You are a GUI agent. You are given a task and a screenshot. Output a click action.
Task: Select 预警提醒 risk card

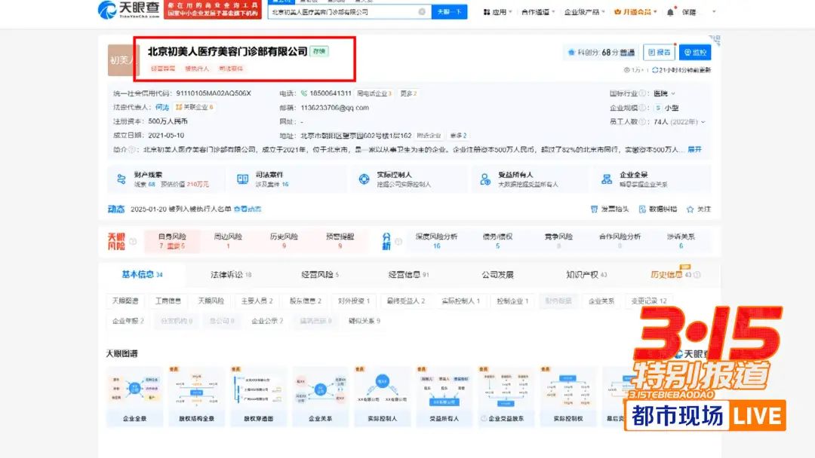pyautogui.click(x=340, y=241)
